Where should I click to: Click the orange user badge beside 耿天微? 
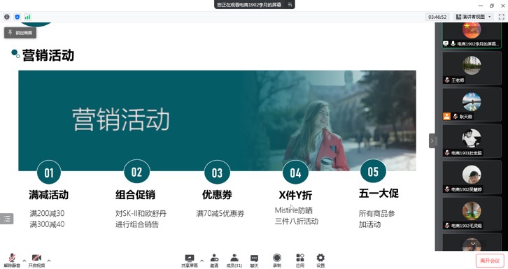pyautogui.click(x=446, y=117)
